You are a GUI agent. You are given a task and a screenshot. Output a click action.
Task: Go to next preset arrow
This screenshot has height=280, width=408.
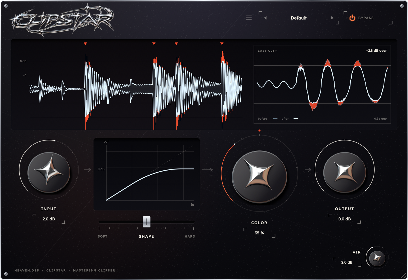332,18
